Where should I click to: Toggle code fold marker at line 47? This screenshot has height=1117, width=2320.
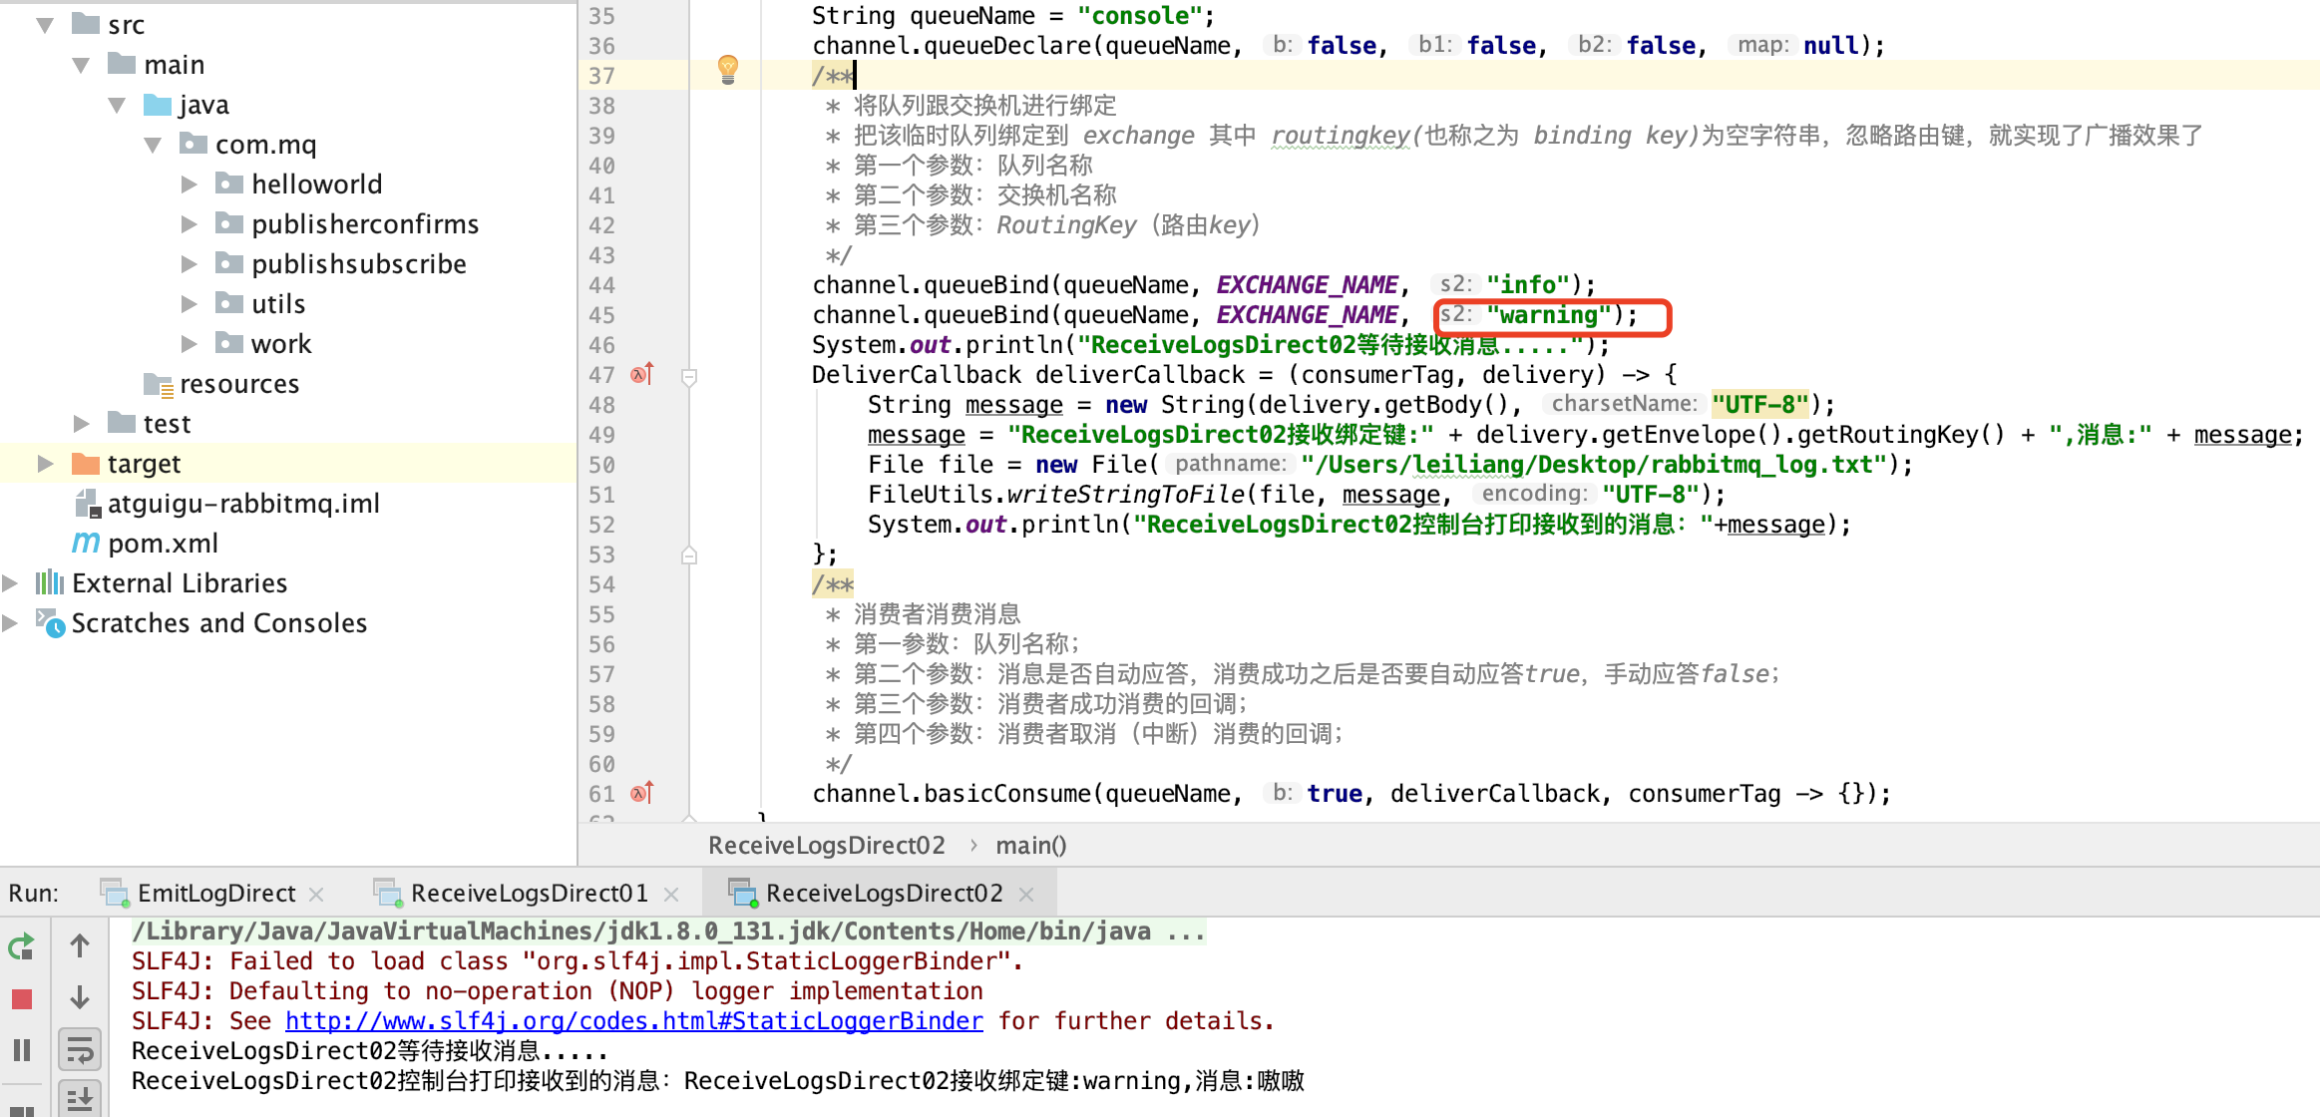point(688,377)
